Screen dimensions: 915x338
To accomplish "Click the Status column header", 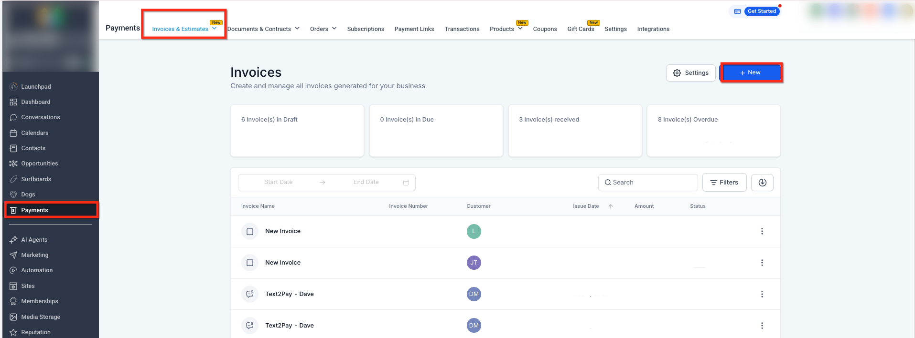I will click(698, 206).
